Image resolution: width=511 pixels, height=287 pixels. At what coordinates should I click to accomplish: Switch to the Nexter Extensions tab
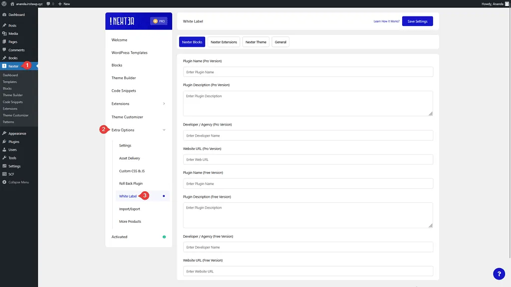[x=224, y=42]
